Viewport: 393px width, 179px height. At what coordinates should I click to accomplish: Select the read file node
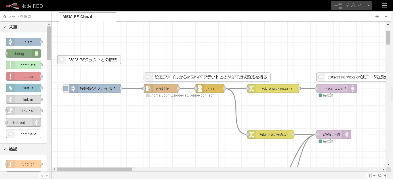point(161,88)
